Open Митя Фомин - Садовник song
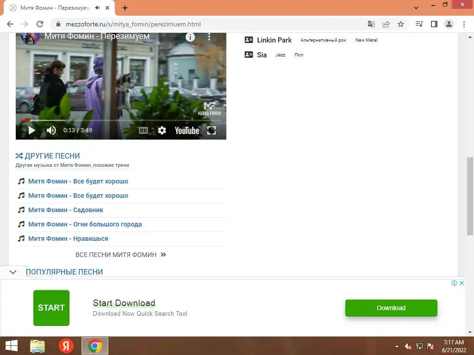The image size is (474, 355). tap(66, 210)
